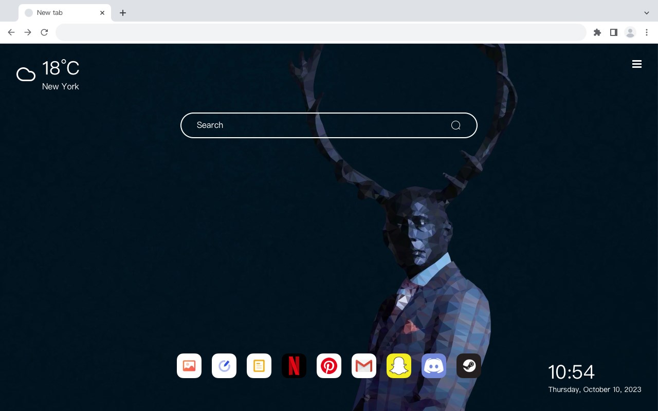
Task: Click into the Search field
Action: click(329, 125)
